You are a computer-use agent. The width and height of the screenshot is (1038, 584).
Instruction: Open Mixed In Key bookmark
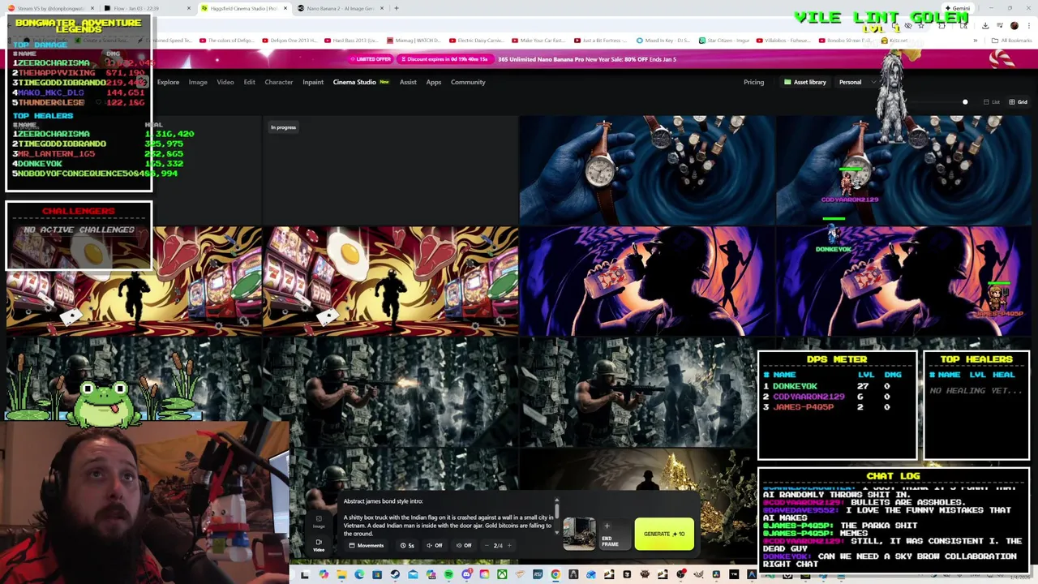click(663, 40)
